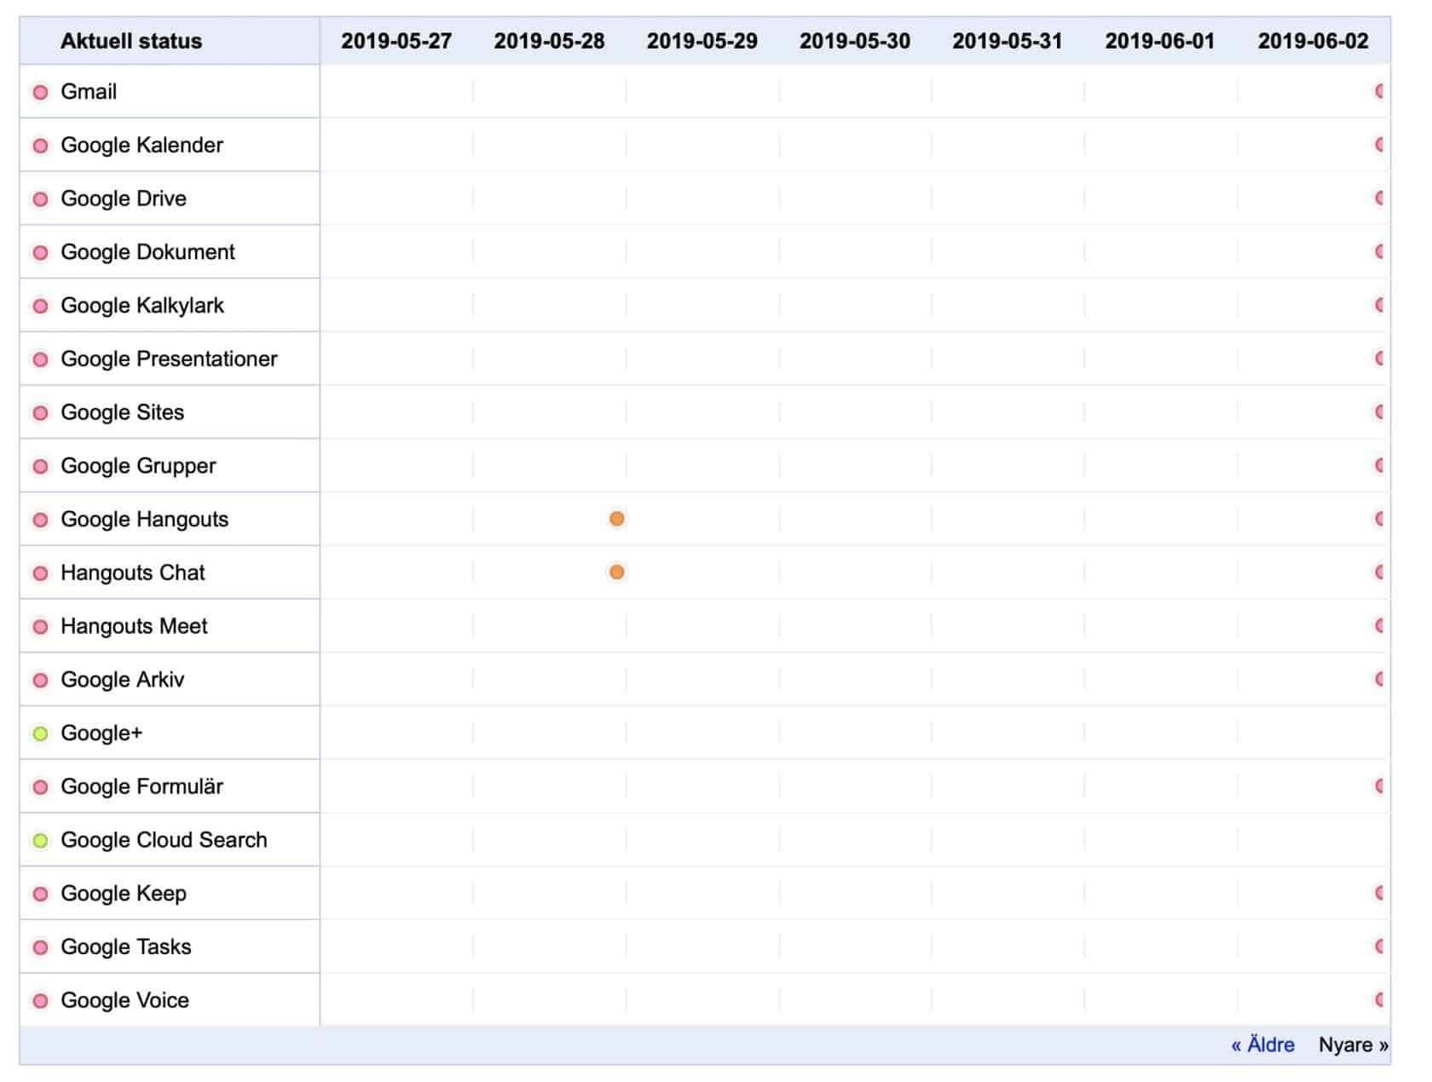Open the 2019-06-02 red incident marker for Google Tasks
This screenshot has width=1432, height=1082.
tap(1379, 947)
